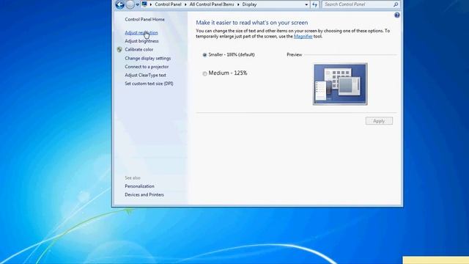Open the address bar history dropdown

pos(306,4)
